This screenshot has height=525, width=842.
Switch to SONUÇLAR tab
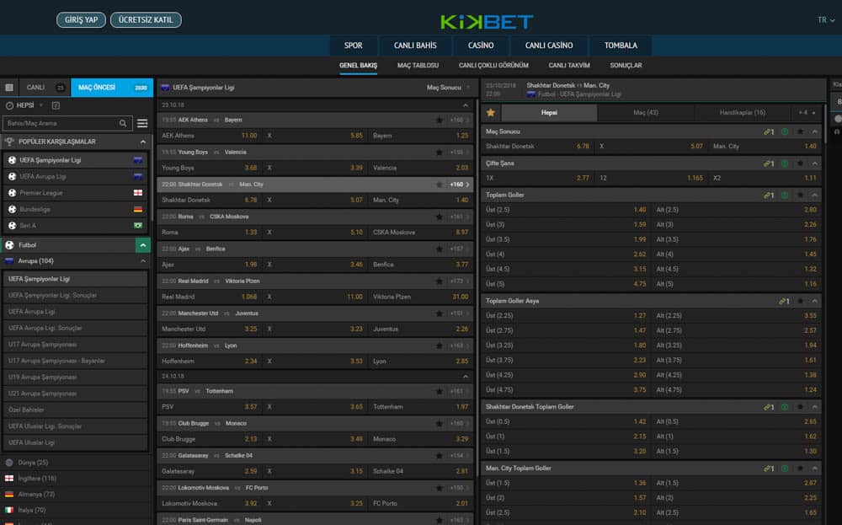(626, 66)
